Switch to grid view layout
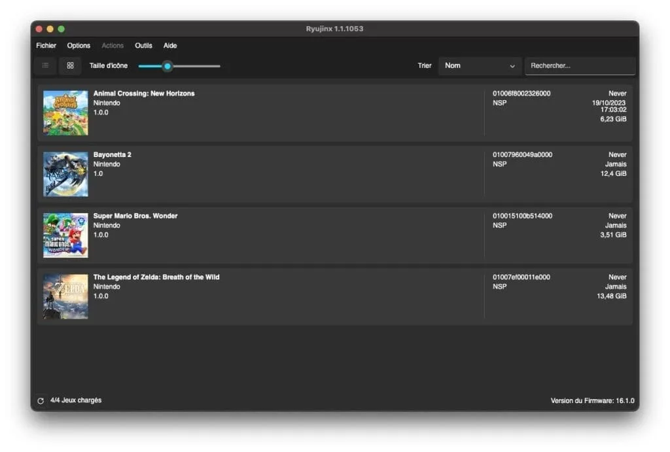670x452 pixels. (70, 65)
